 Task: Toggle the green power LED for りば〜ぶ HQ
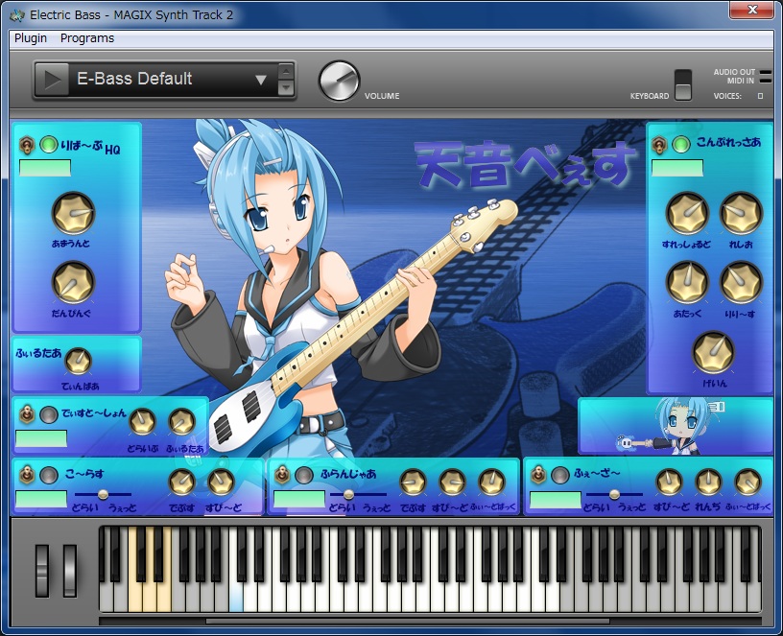coord(48,145)
